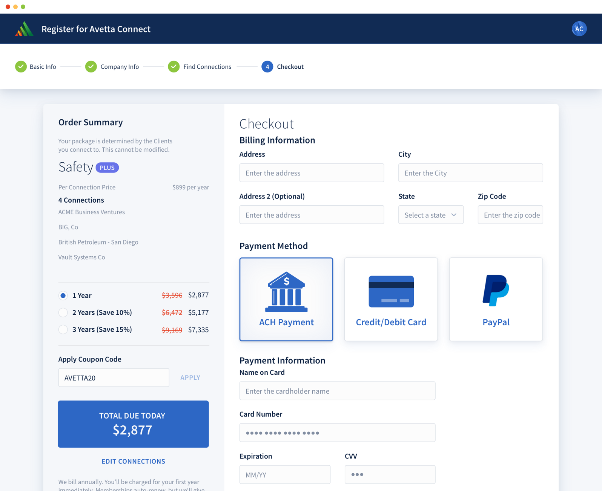The height and width of the screenshot is (491, 602).
Task: Click the Card Number field
Action: coord(337,433)
